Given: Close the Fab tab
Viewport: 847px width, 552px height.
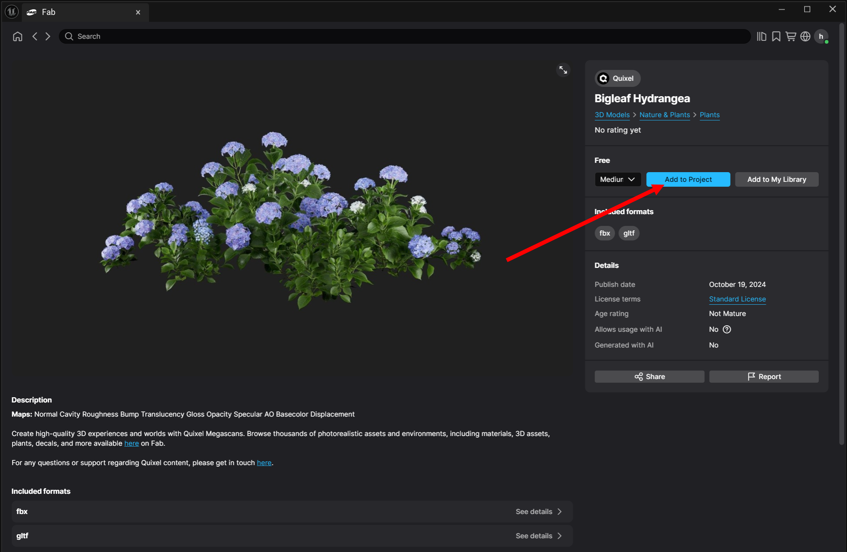Looking at the screenshot, I should 138,12.
